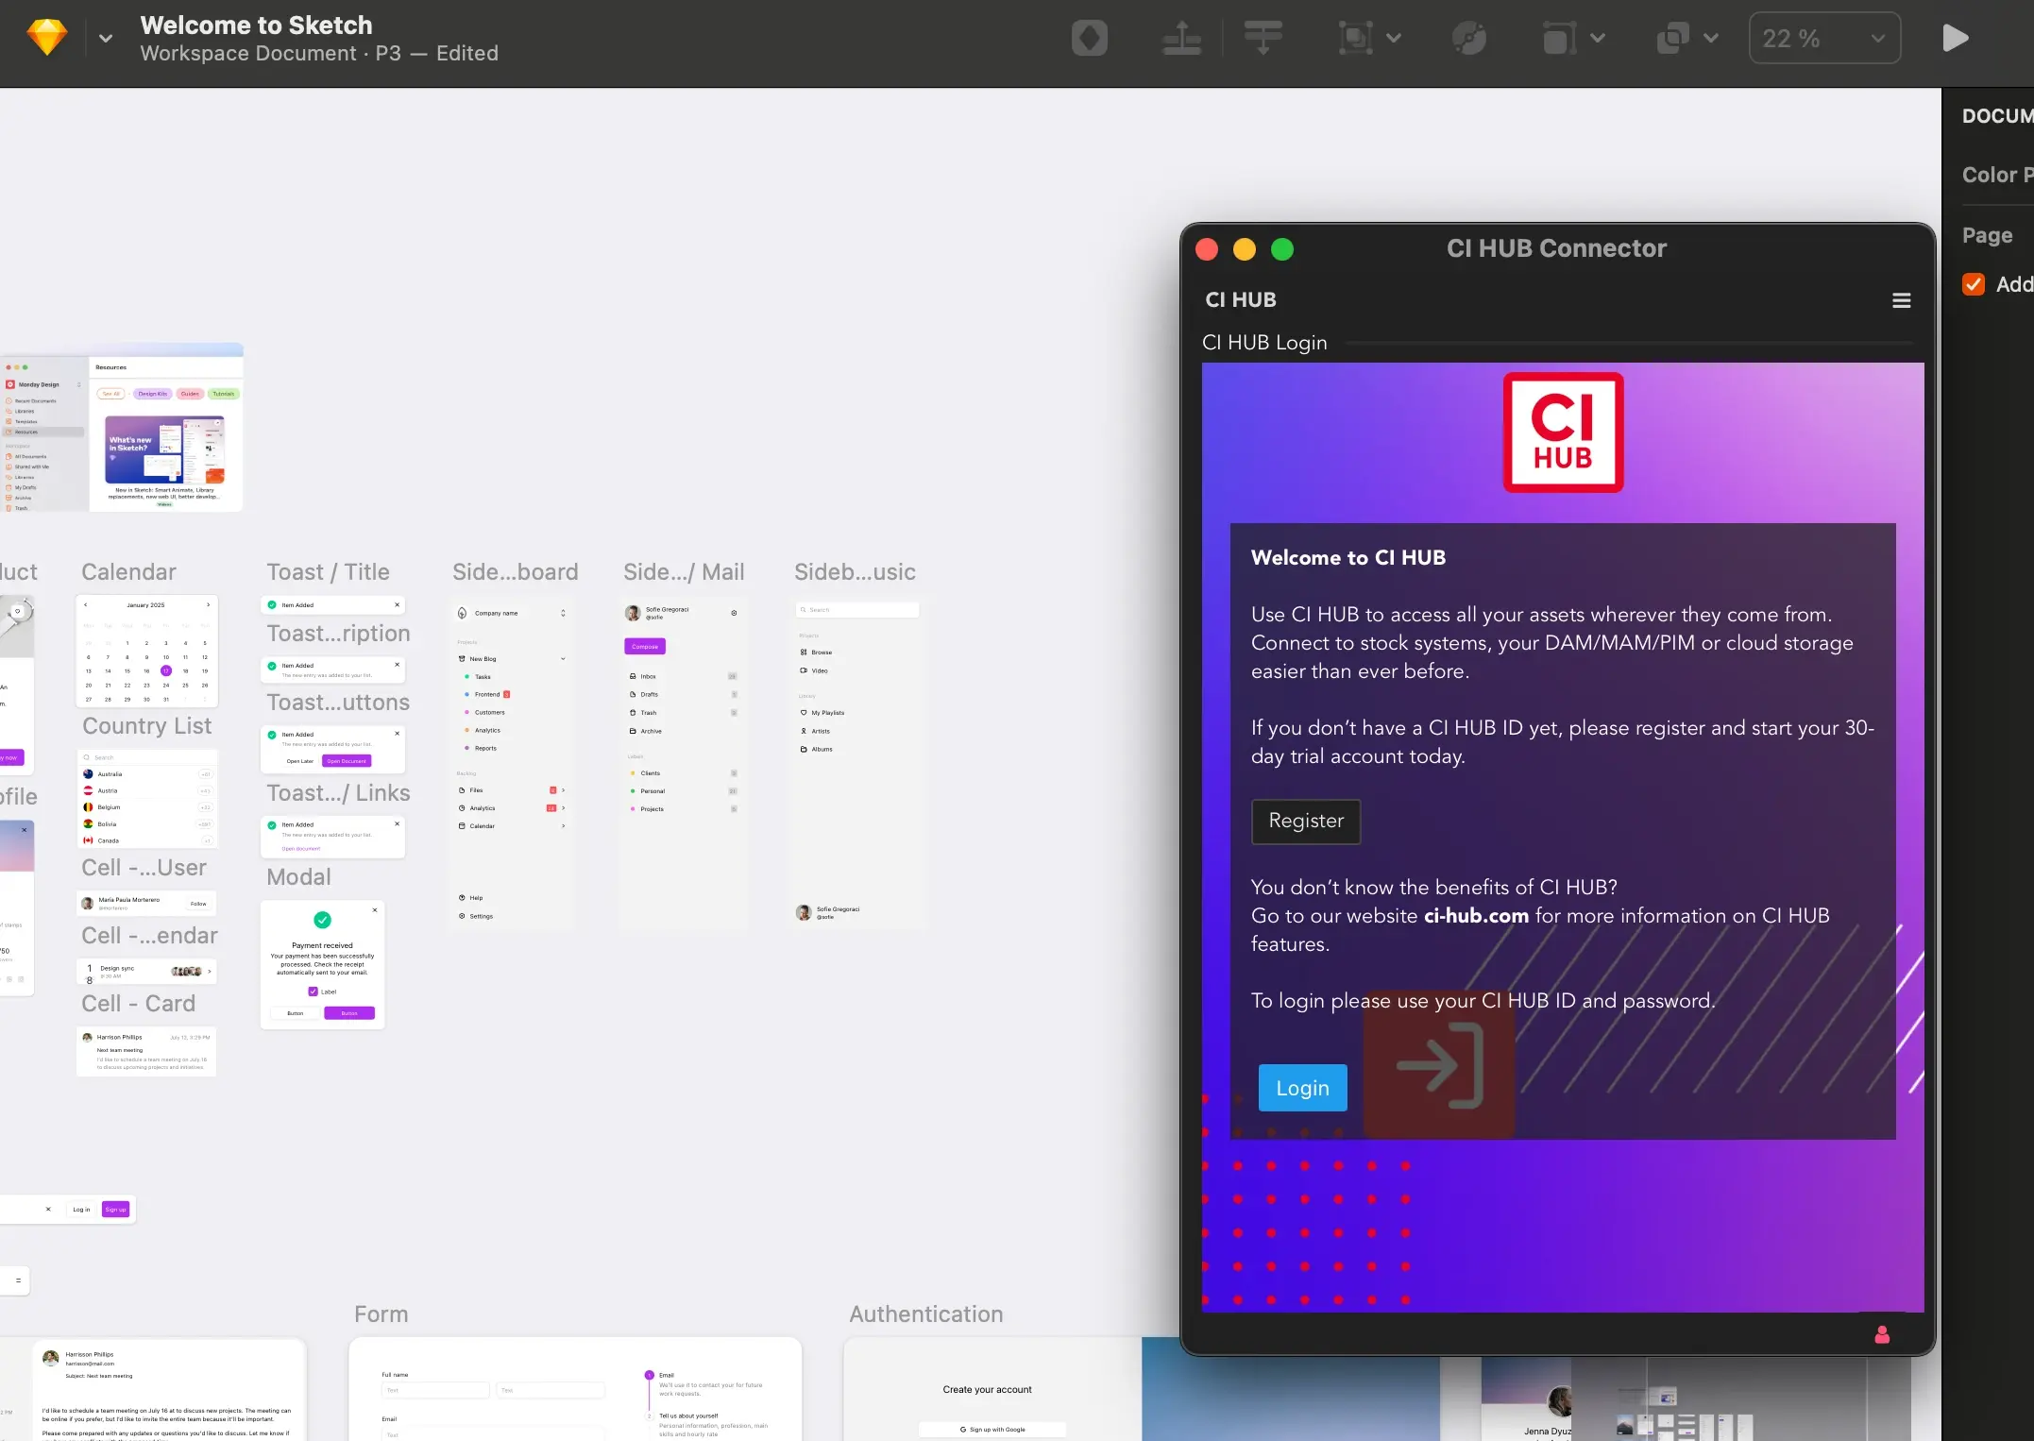The height and width of the screenshot is (1441, 2034).
Task: Select Frontend under New Blog
Action: (x=487, y=694)
